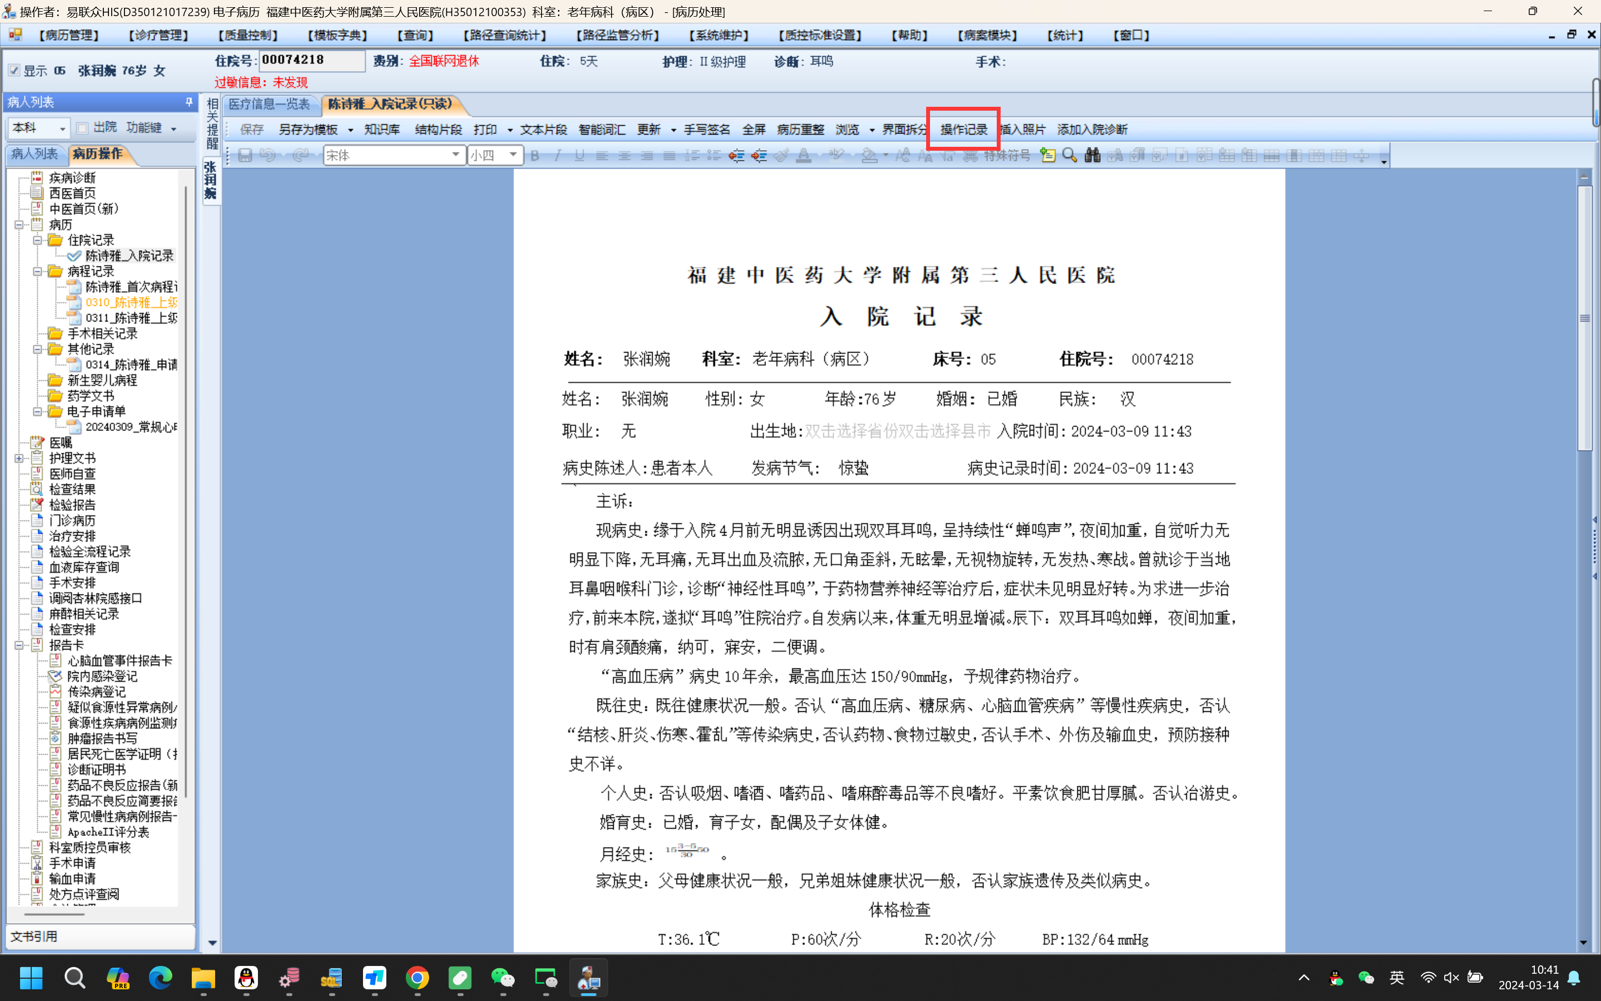The width and height of the screenshot is (1601, 1001).
Task: Open WeChat from the taskbar
Action: (503, 978)
